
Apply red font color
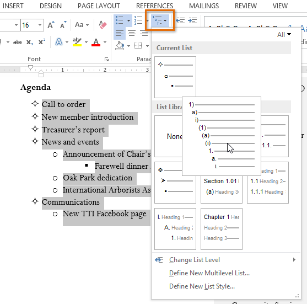coord(96,42)
